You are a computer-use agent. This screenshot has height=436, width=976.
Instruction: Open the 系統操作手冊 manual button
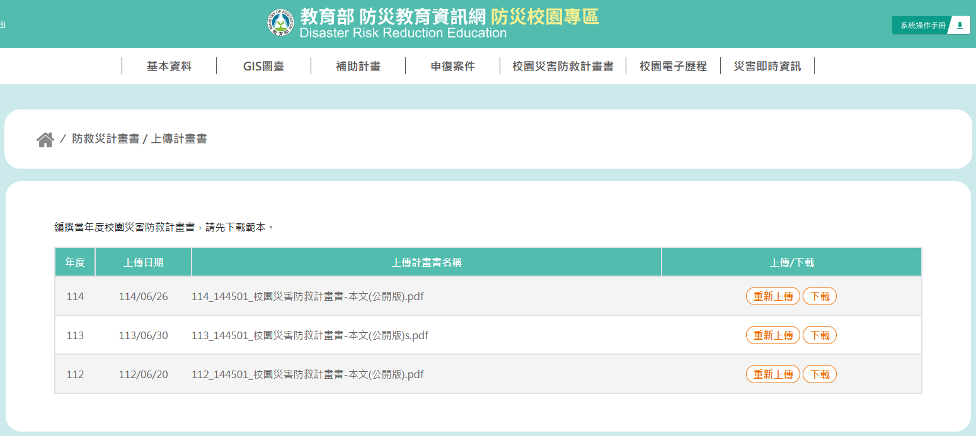click(922, 26)
